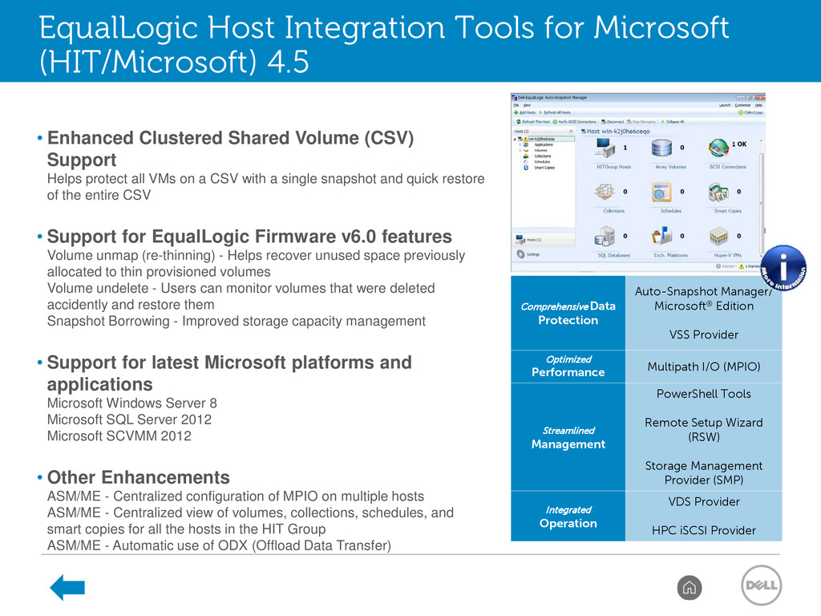Click the Stop Managing toolbar button
This screenshot has height=616, width=821.
click(641, 122)
